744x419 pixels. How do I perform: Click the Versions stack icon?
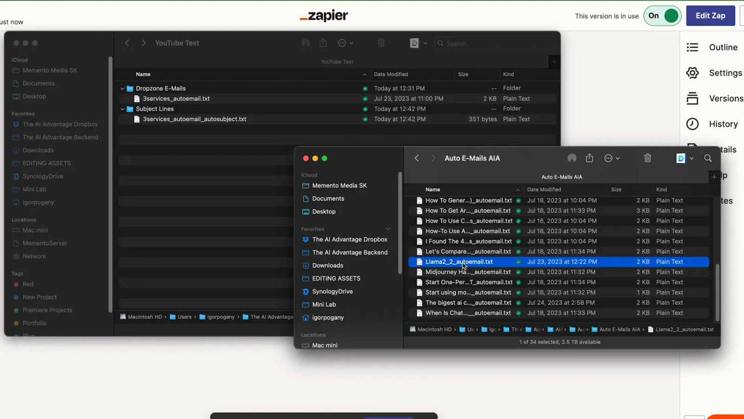tap(692, 99)
